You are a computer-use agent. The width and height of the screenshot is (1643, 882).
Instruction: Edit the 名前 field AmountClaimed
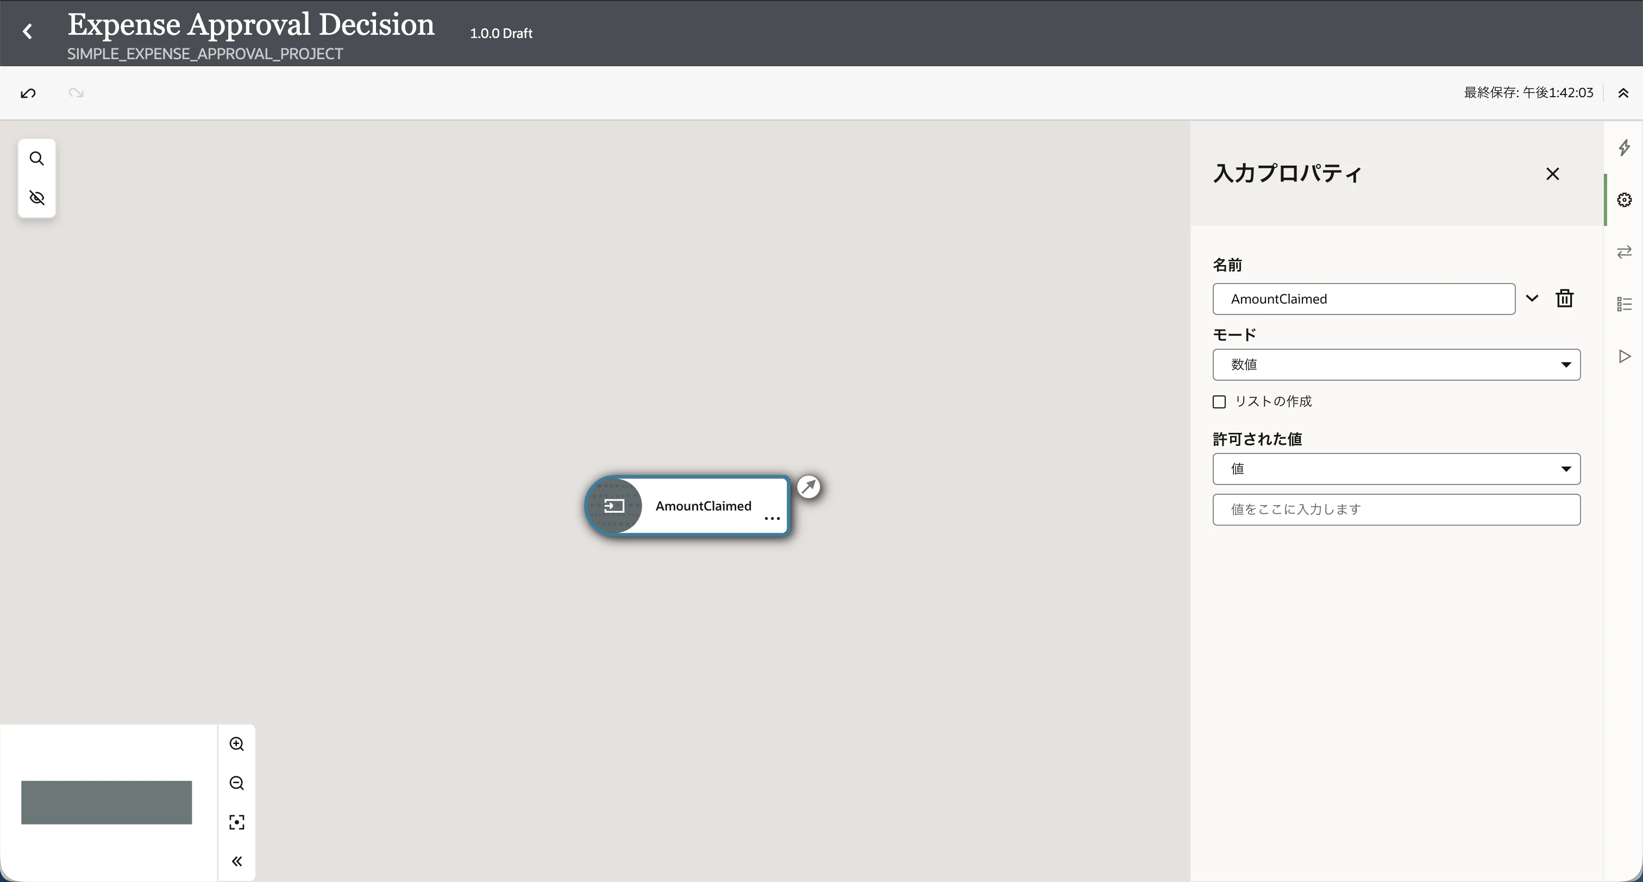point(1364,299)
